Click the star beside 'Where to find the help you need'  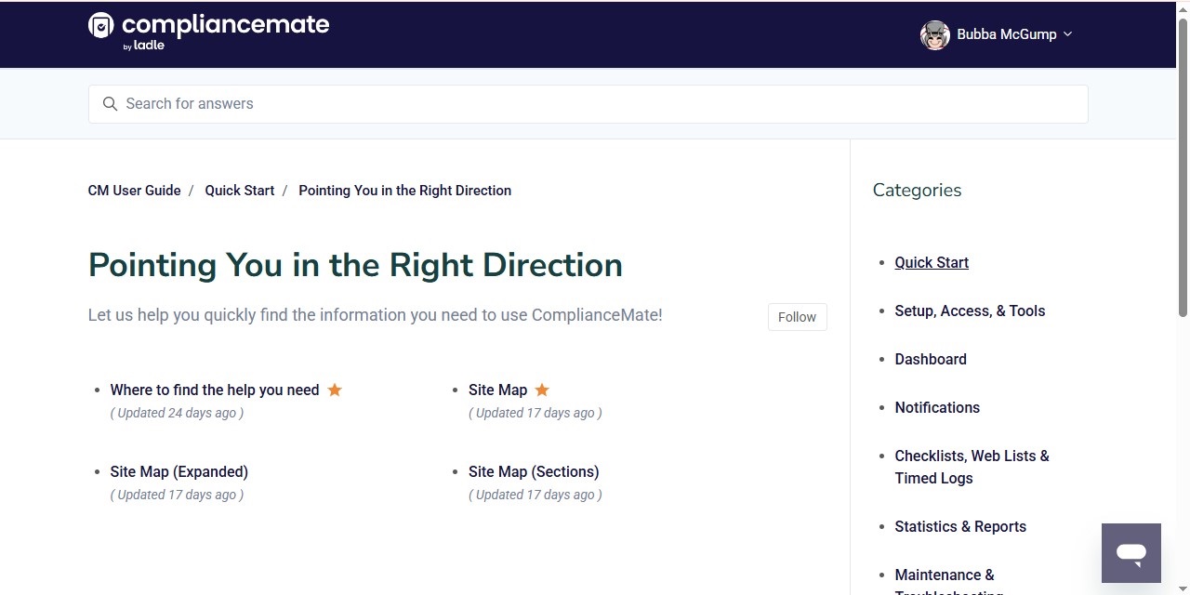point(335,390)
